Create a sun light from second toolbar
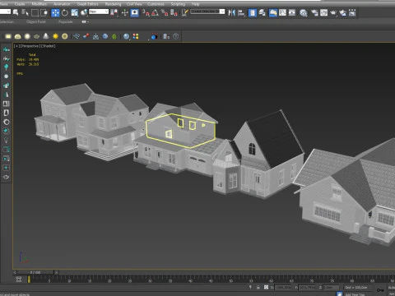The image size is (395, 296). coord(55,36)
